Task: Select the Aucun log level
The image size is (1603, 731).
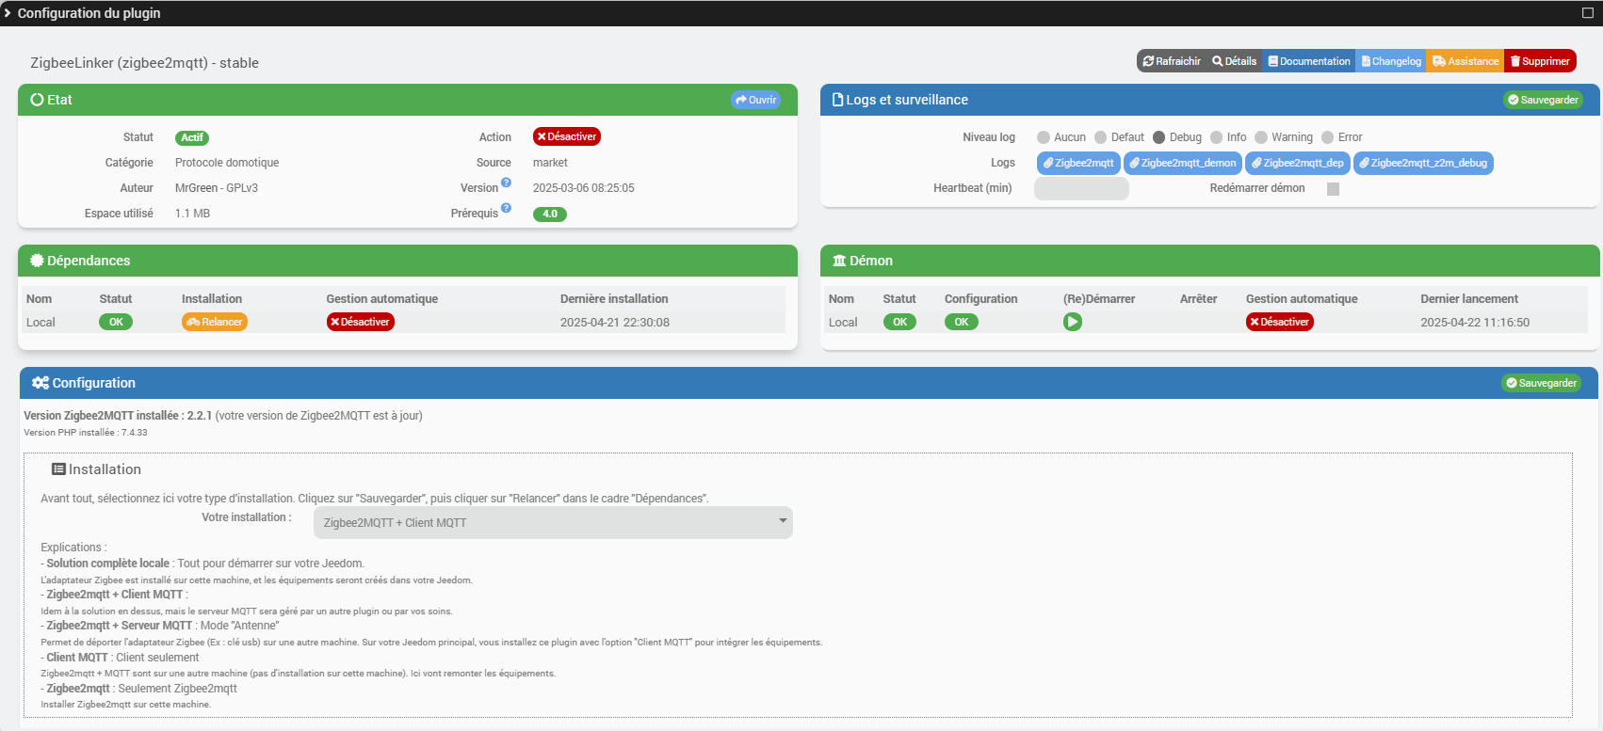Action: tap(1044, 137)
